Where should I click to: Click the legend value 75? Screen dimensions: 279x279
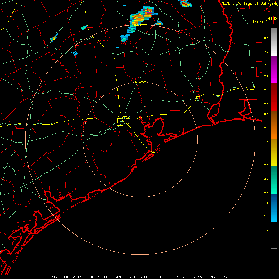click(266, 51)
